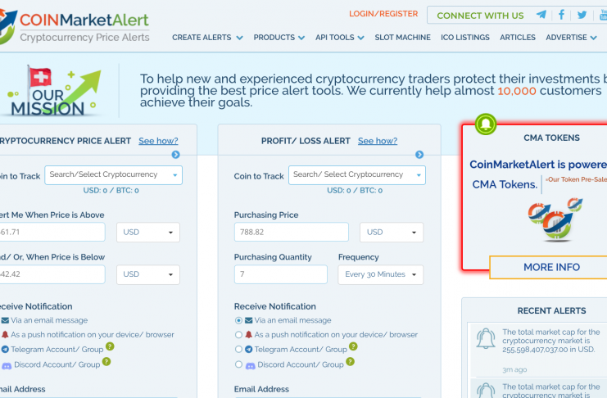
Task: Open CoinMarketAlert logo home link
Action: (x=75, y=27)
